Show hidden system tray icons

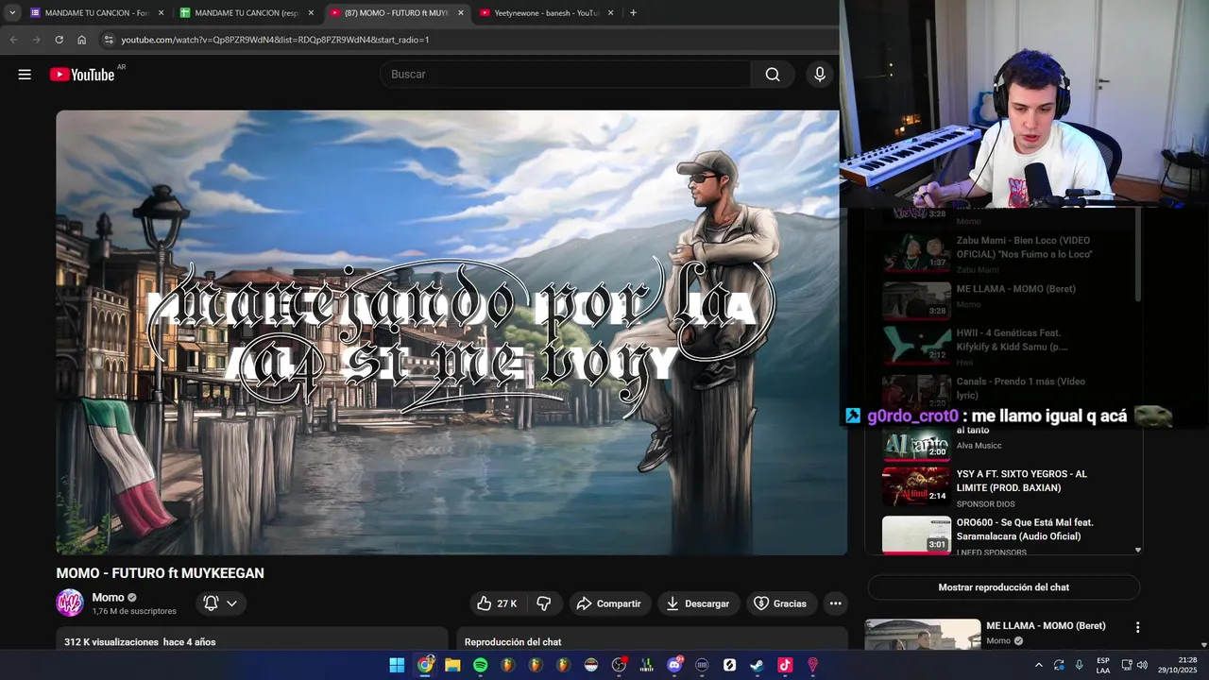click(x=1039, y=665)
